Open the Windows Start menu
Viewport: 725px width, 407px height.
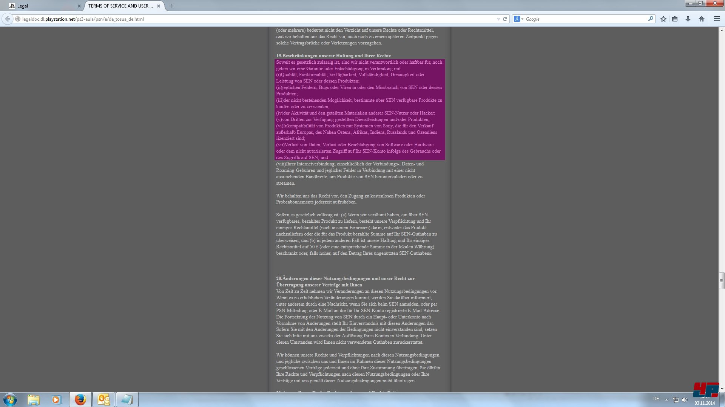click(x=10, y=399)
